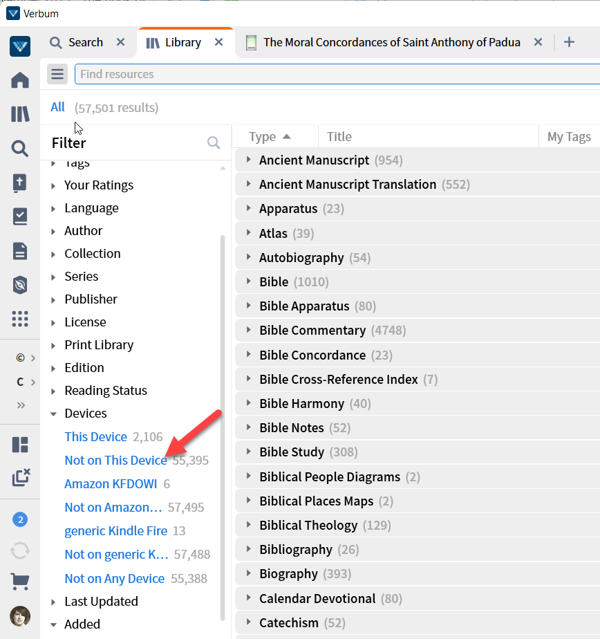Filter by Not on Amazon… device
The height and width of the screenshot is (639, 600).
[x=113, y=508]
